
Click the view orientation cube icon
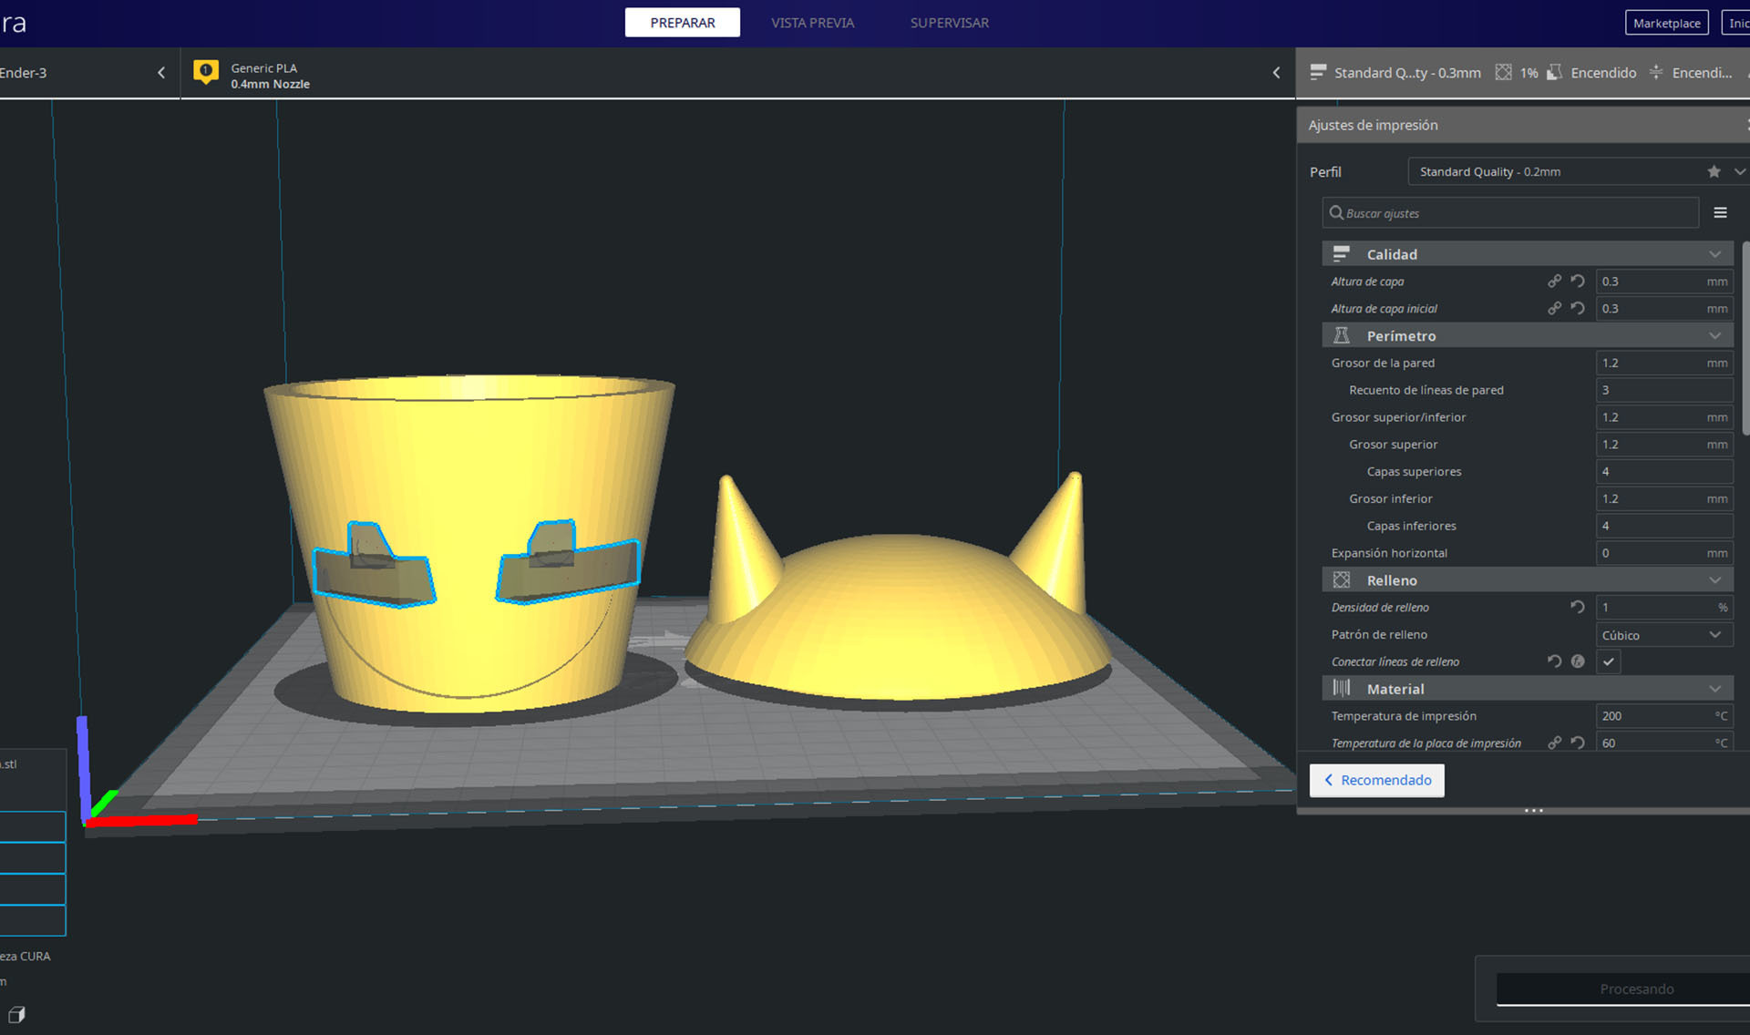point(16,1014)
